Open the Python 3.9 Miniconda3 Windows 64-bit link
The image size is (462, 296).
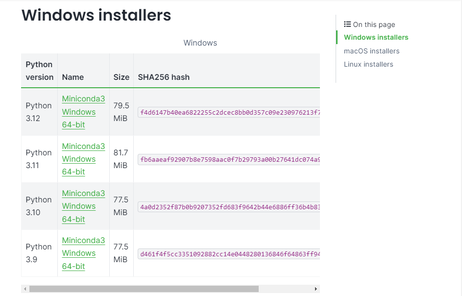83,253
